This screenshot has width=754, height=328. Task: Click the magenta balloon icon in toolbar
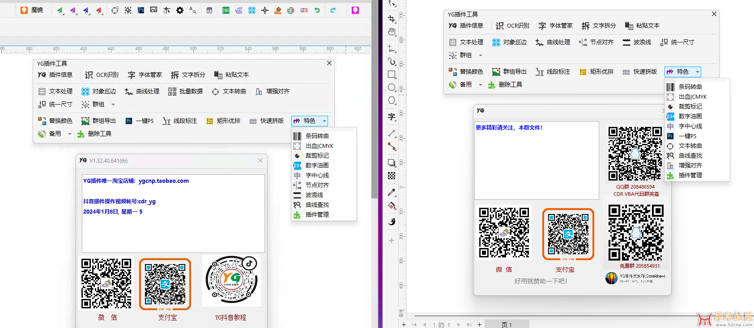[355, 10]
